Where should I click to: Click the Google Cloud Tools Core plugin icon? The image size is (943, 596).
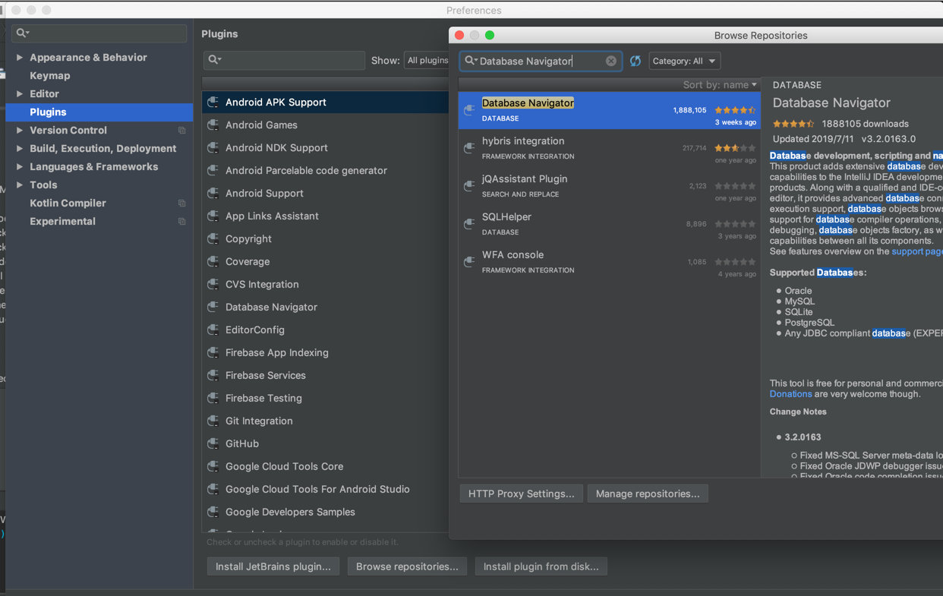click(213, 467)
